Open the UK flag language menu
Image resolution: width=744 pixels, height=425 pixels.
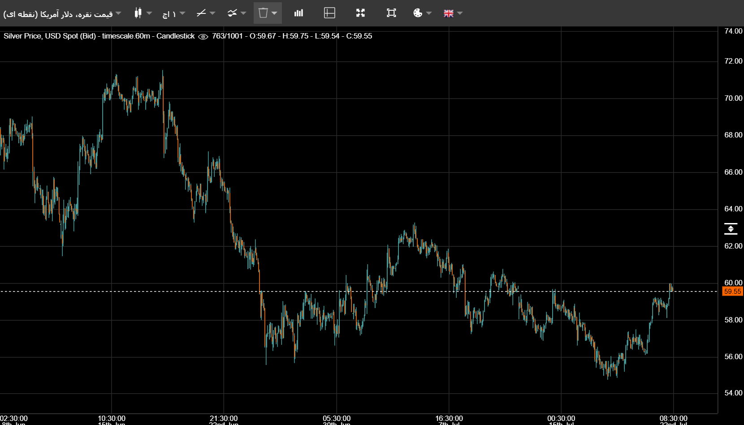click(449, 13)
